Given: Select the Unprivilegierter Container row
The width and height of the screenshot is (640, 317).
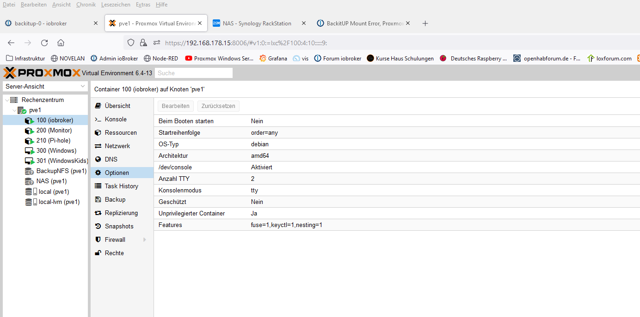Looking at the screenshot, I should point(397,213).
